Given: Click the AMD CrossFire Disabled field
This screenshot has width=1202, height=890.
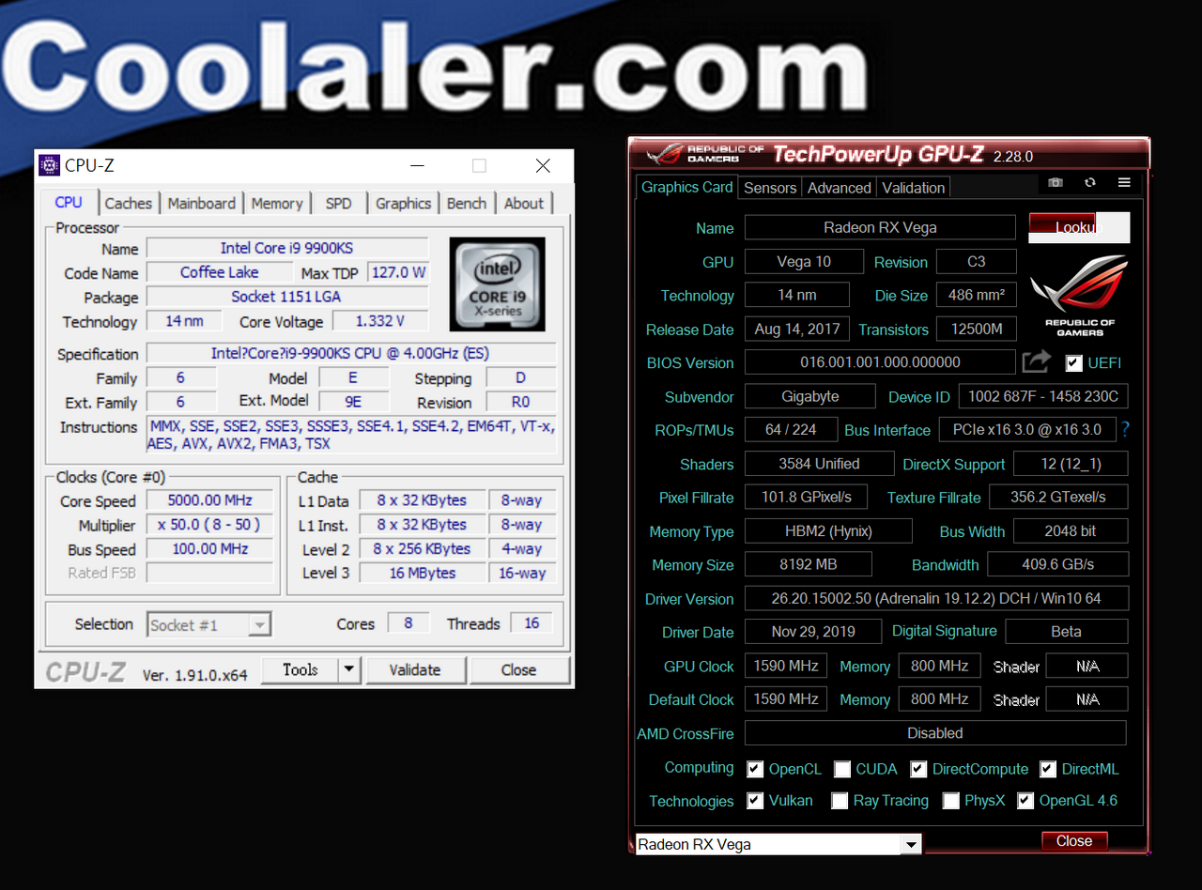Looking at the screenshot, I should 935,732.
